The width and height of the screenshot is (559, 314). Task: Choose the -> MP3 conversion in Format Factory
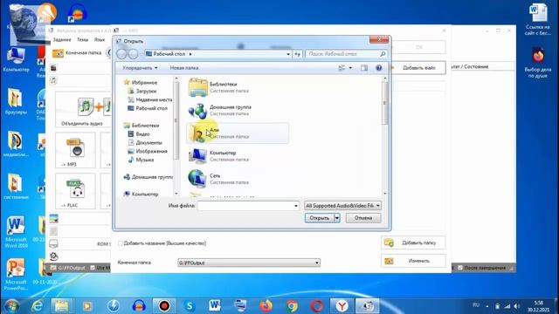(75, 150)
